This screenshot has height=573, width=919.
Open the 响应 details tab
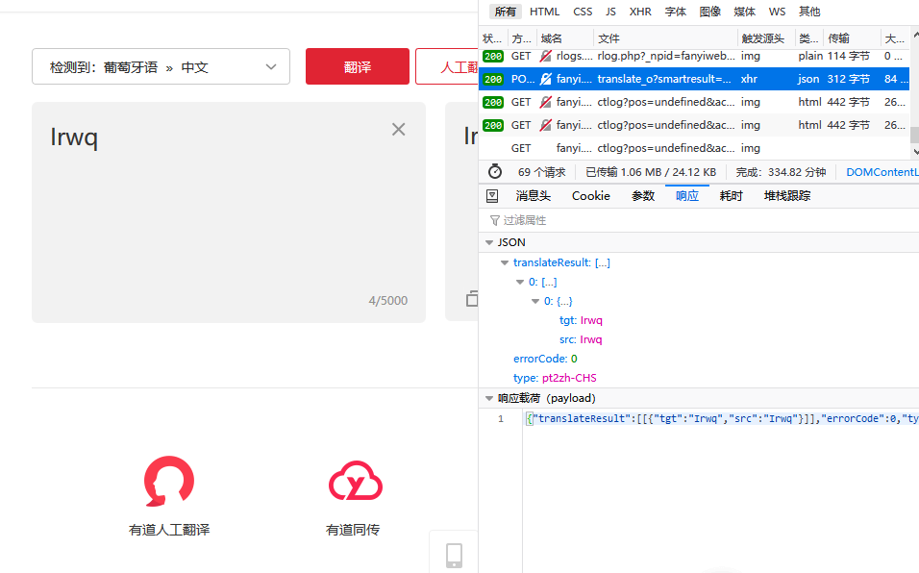tap(687, 196)
